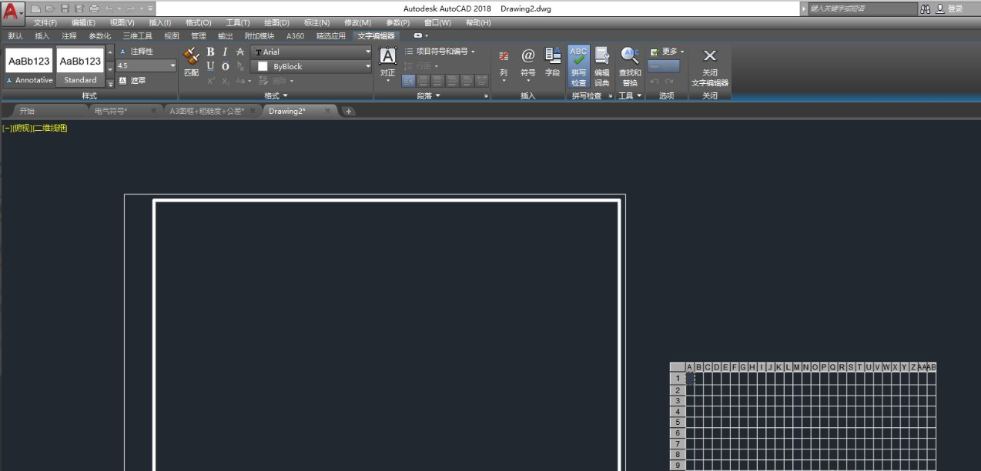The width and height of the screenshot is (981, 471).
Task: Select the Annotative text style thumbnail
Action: click(29, 66)
